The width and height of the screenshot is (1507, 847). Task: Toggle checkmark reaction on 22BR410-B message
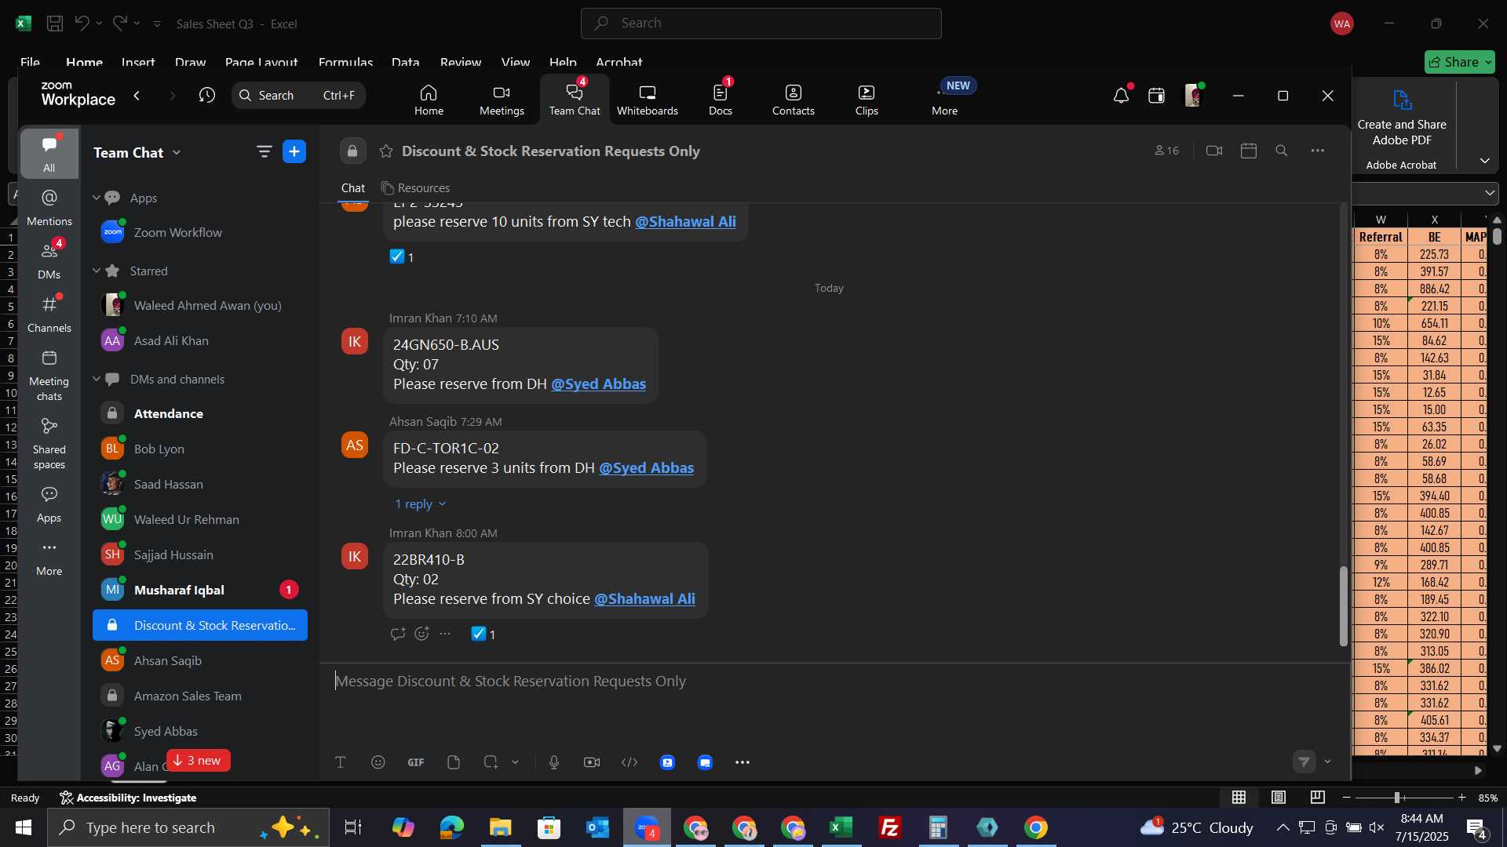[x=483, y=634]
